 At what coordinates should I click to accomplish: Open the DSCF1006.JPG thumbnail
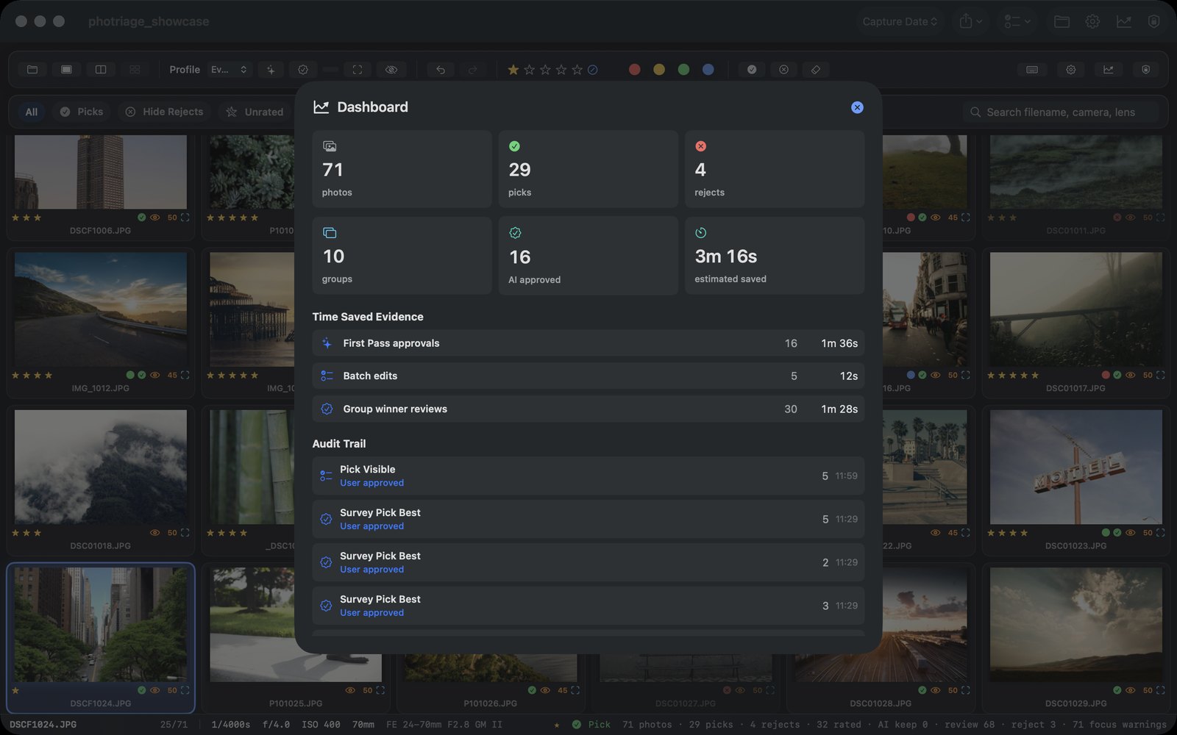(101, 172)
